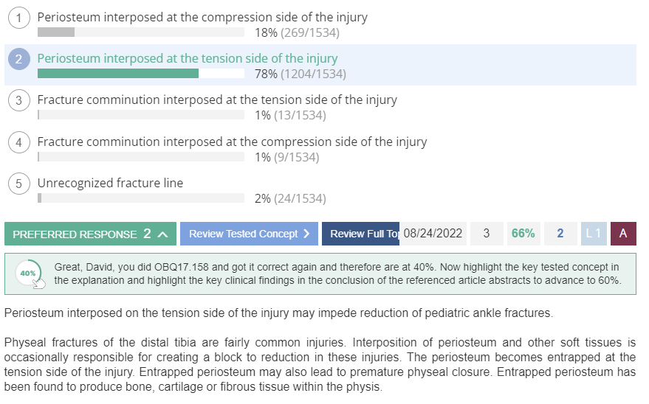Viewport: 649px width, 404px height.
Task: Click the blue number 2 badge
Action: [560, 234]
